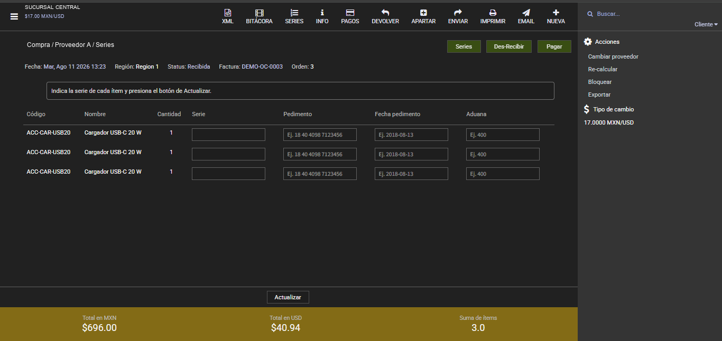Choose the Re-calcular action
Screen dimensions: 722x341
coord(603,69)
